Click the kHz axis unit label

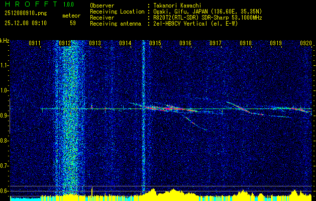click(5, 41)
